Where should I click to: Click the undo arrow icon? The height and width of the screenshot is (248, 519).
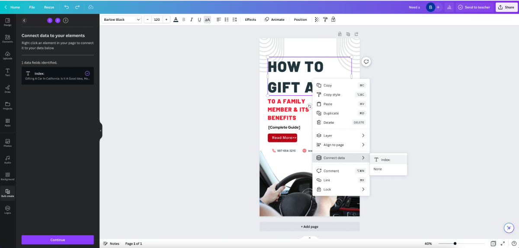tap(67, 7)
